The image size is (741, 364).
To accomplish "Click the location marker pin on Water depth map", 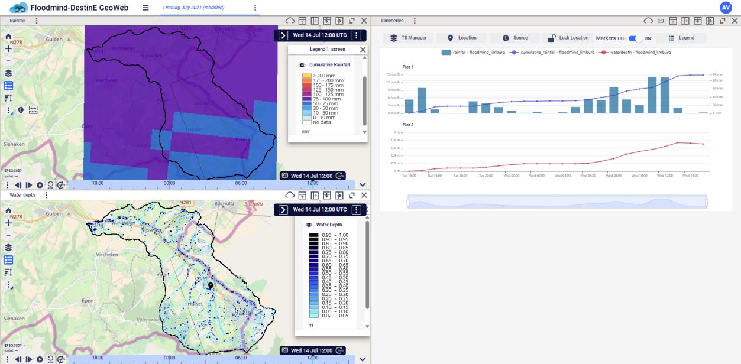I will [210, 286].
